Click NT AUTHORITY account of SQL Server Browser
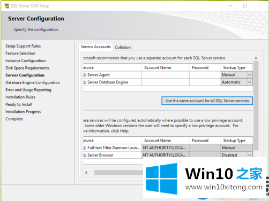Screen dimensions: 269x201 pos(166,155)
